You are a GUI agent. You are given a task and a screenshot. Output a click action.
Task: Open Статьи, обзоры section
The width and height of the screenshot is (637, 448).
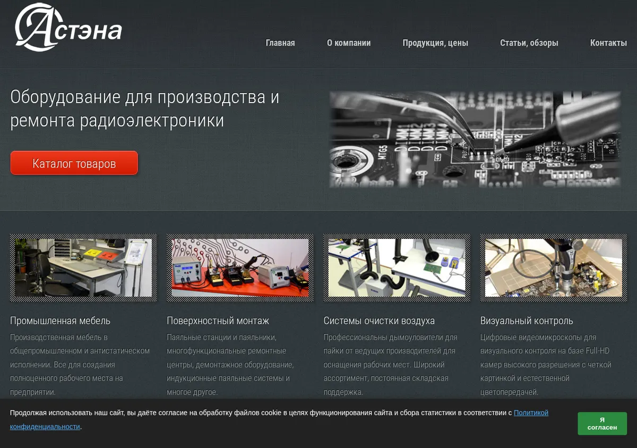click(529, 43)
